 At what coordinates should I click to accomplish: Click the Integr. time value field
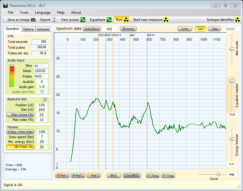(x=41, y=132)
